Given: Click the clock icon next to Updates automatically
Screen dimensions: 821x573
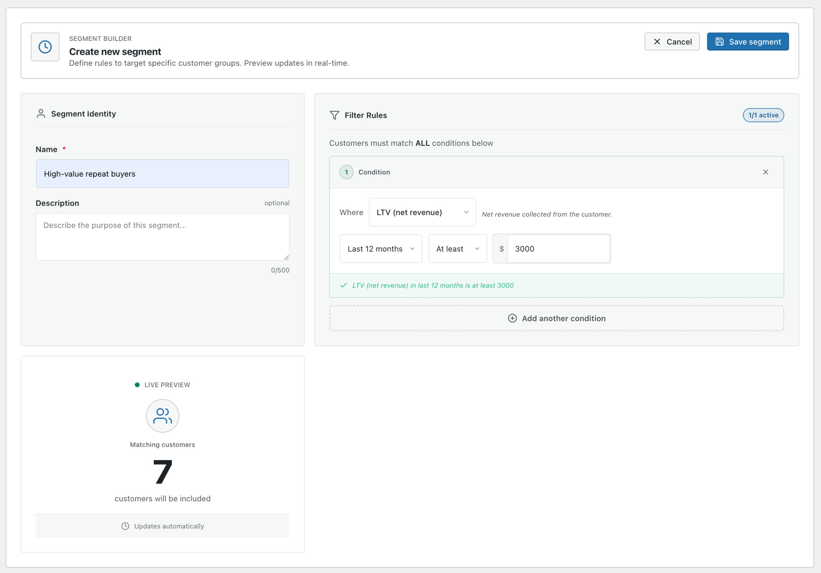Looking at the screenshot, I should pyautogui.click(x=125, y=526).
